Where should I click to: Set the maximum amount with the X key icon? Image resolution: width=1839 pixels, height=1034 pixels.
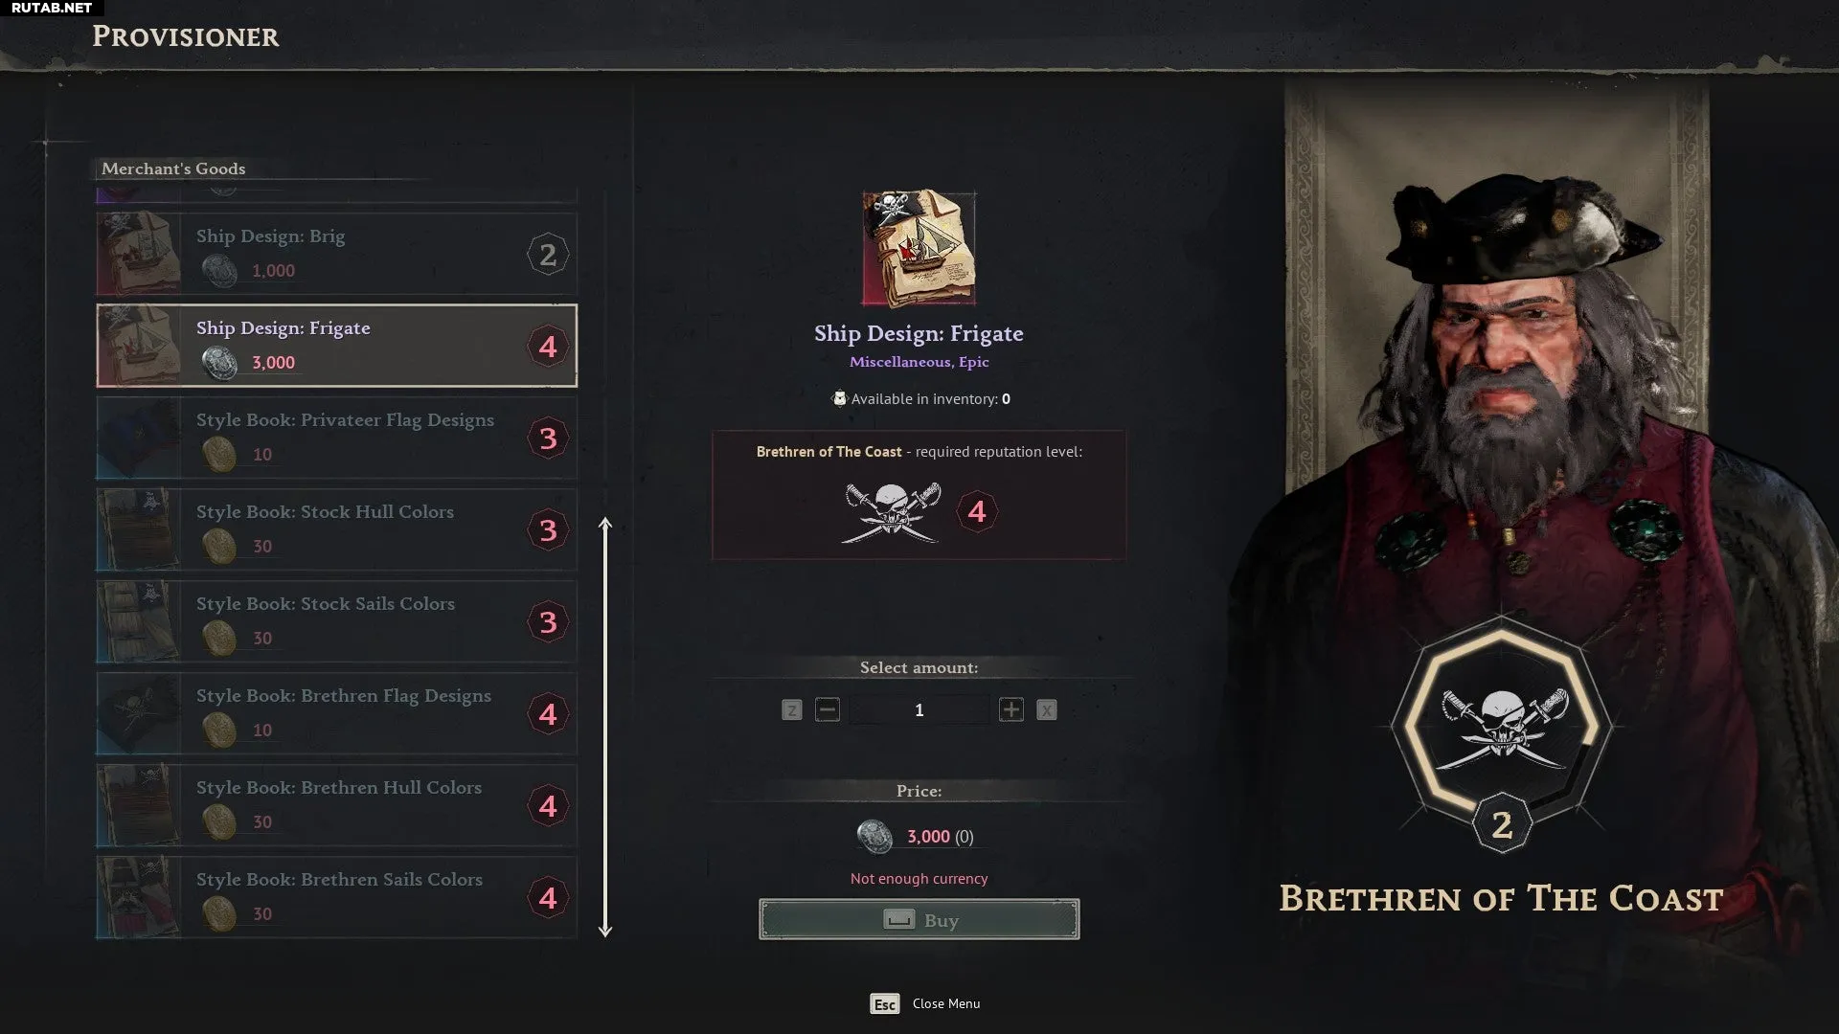1047,710
